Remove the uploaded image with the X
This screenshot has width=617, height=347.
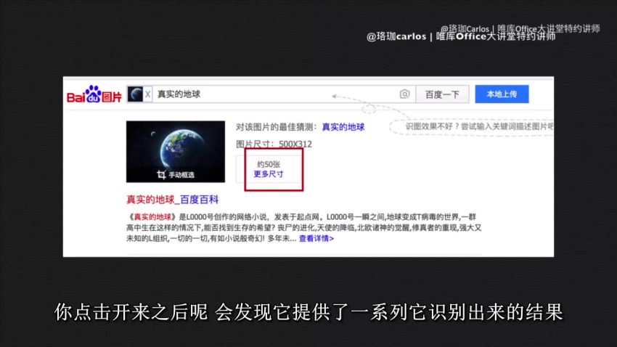(x=147, y=94)
